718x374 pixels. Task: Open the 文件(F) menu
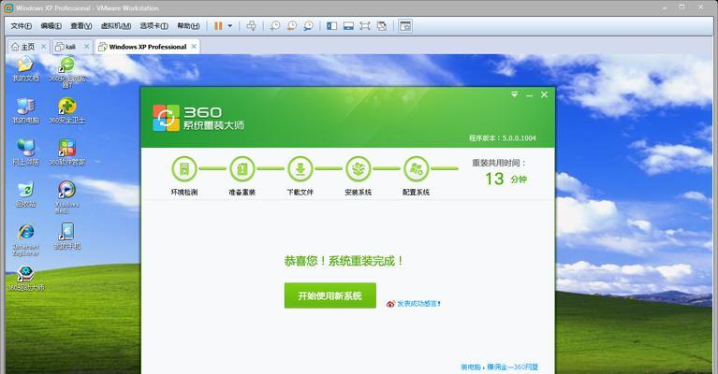coord(22,26)
